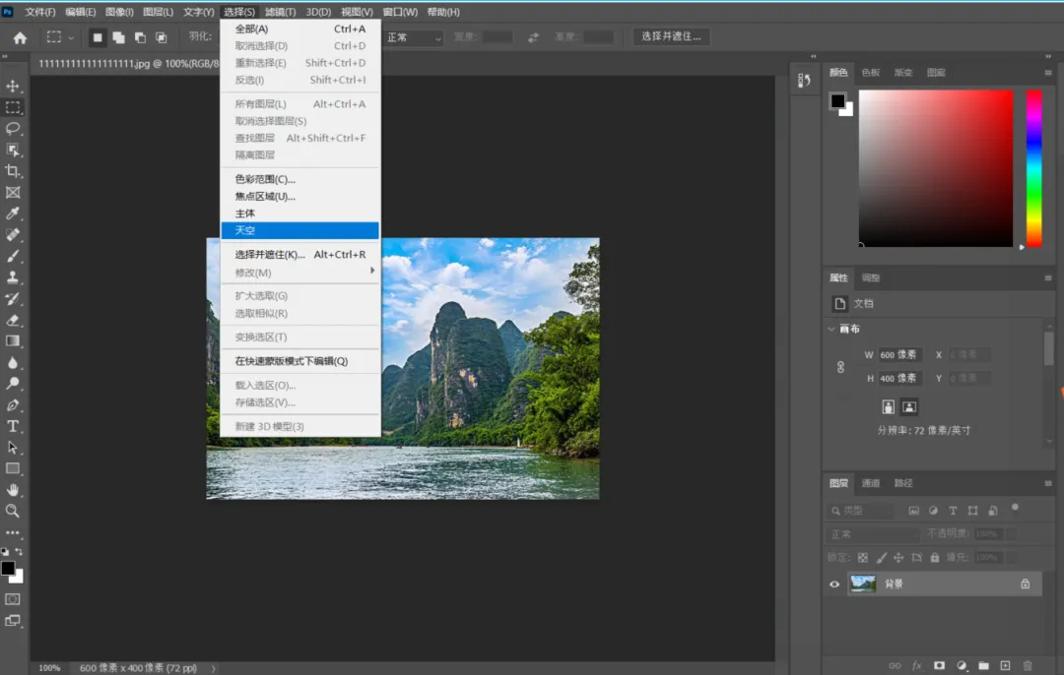1064x675 pixels.
Task: Select Intersect with Selection mode
Action: coord(162,38)
